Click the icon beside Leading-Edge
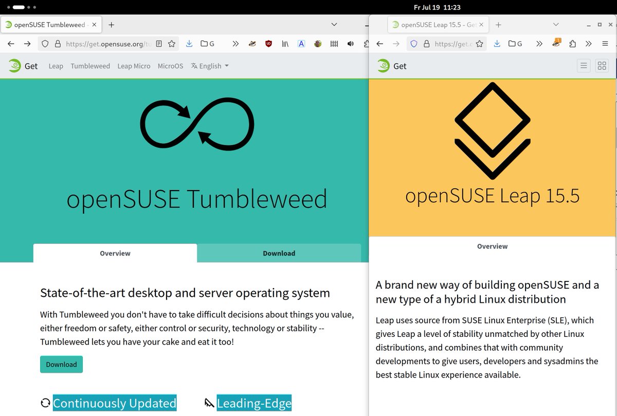The height and width of the screenshot is (416, 617). 209,403
